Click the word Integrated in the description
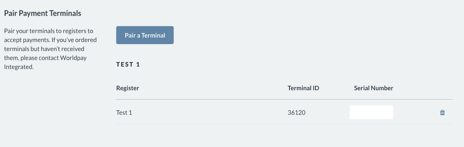The height and width of the screenshot is (147, 464). click(19, 67)
